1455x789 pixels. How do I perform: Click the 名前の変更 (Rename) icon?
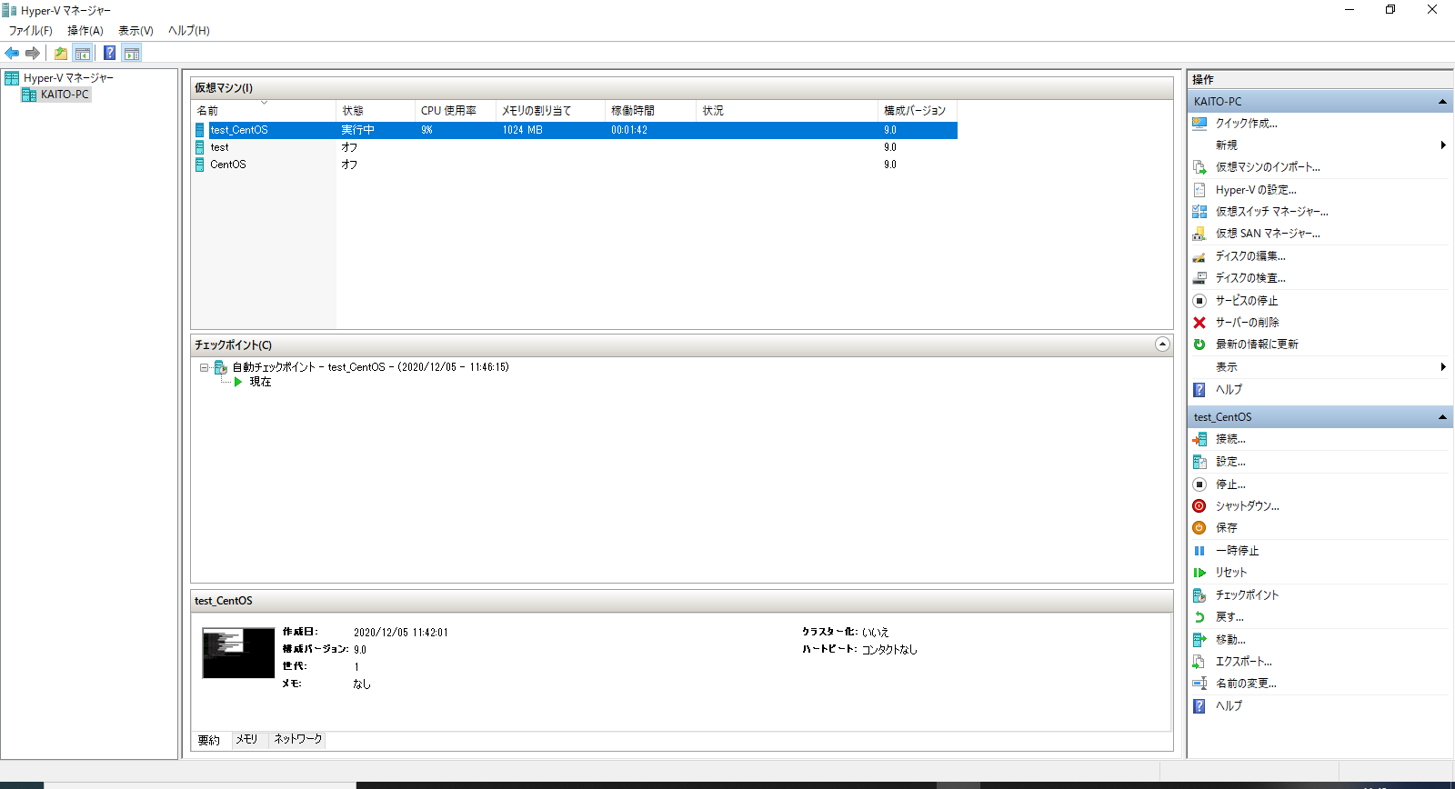coord(1199,684)
